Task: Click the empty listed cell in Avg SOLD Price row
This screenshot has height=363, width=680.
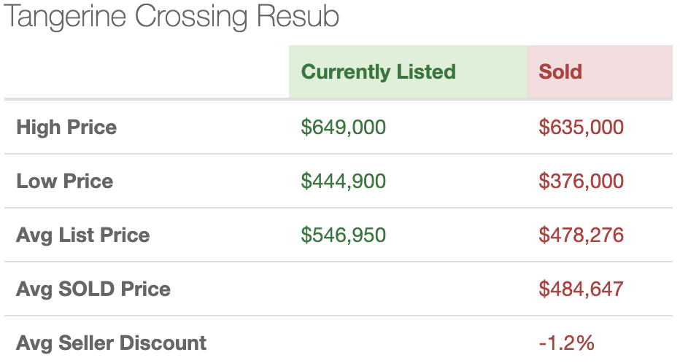Action: pos(408,289)
